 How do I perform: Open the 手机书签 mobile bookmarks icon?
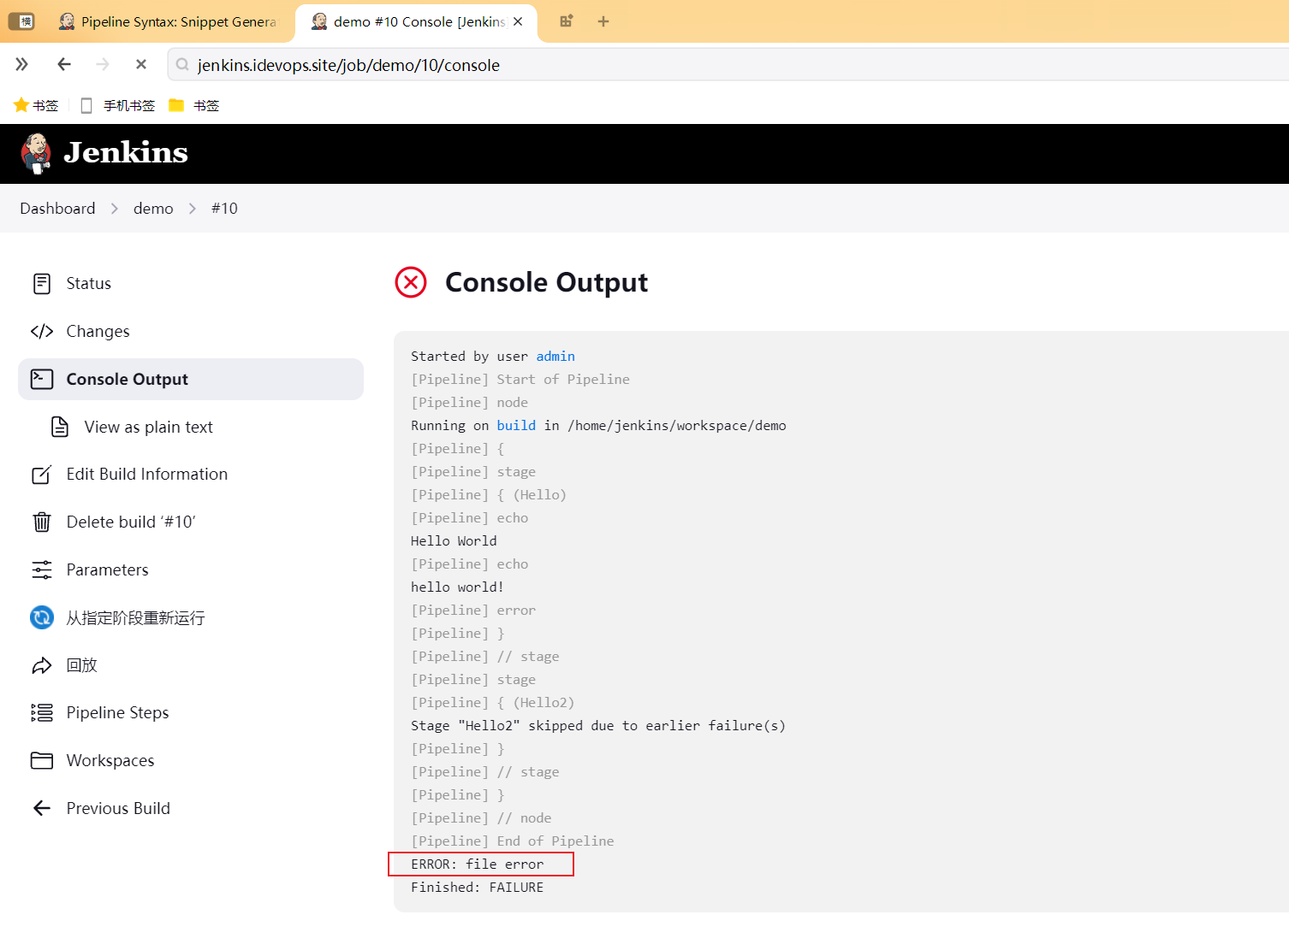[x=86, y=105]
